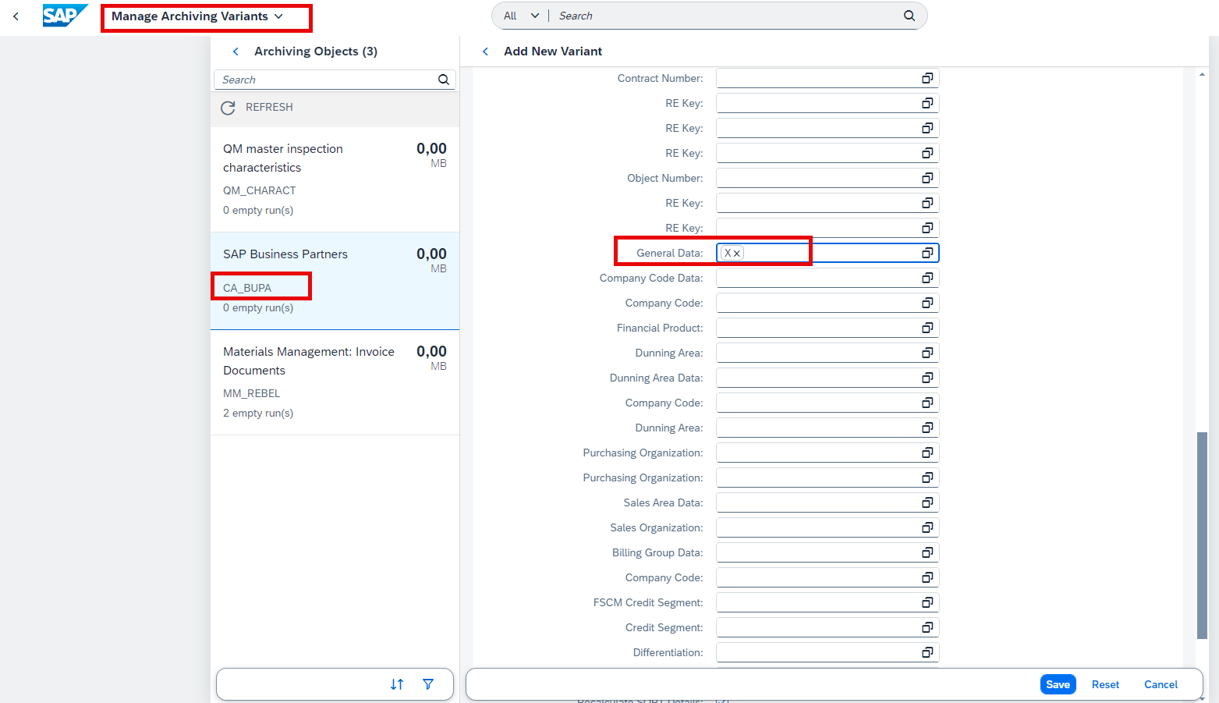Select Materials Management Invoice Documents item
1219x703 pixels.
click(x=335, y=382)
